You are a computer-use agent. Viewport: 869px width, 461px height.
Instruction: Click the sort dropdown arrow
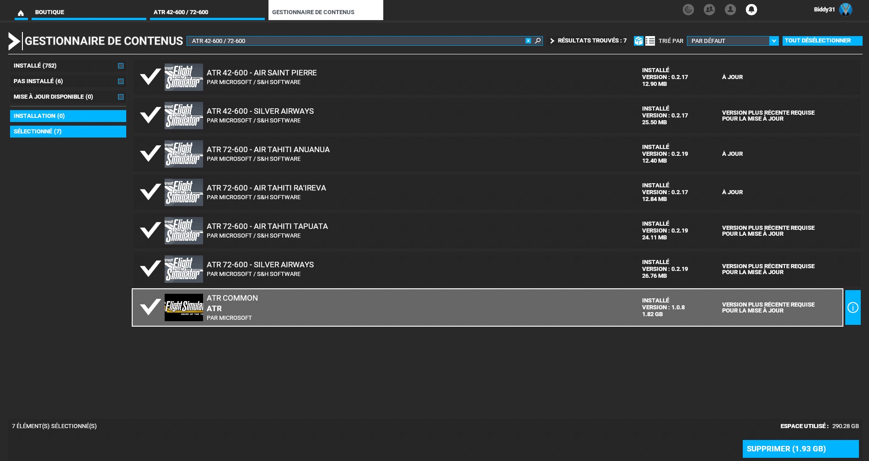(x=774, y=41)
